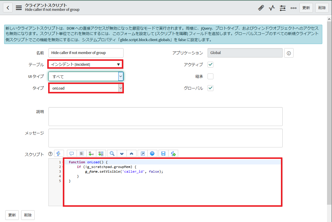
Task: Show application info for Global
Action: [x=289, y=53]
